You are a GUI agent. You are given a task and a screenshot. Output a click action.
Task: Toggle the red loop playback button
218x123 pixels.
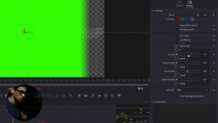(38, 89)
